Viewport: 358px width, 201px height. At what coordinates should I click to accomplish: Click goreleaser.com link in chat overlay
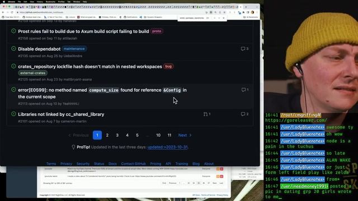pyautogui.click(x=296, y=120)
